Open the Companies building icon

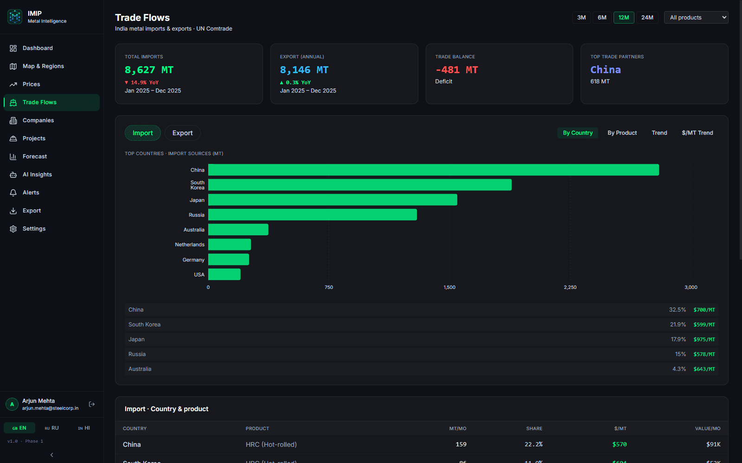13,120
